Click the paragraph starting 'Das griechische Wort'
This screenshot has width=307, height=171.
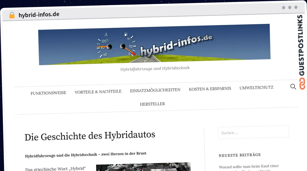(56, 169)
